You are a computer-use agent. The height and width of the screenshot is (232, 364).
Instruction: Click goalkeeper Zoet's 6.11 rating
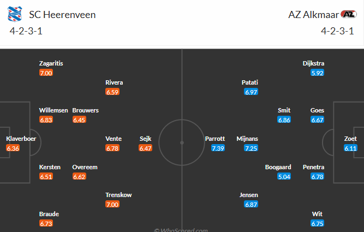[x=351, y=148]
